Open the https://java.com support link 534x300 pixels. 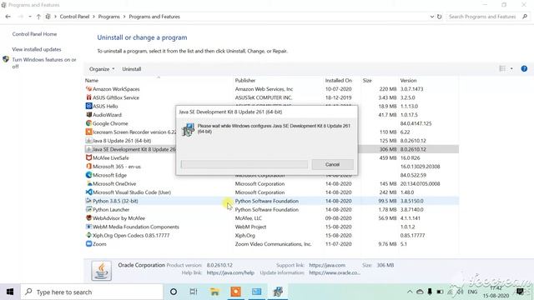327,265
